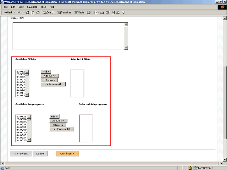Click the Previous button
The width and height of the screenshot is (227, 170).
(21, 154)
